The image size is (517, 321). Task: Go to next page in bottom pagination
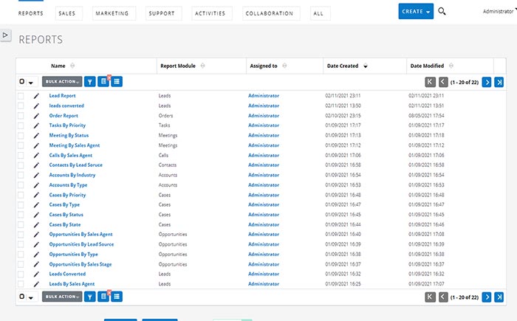click(487, 297)
